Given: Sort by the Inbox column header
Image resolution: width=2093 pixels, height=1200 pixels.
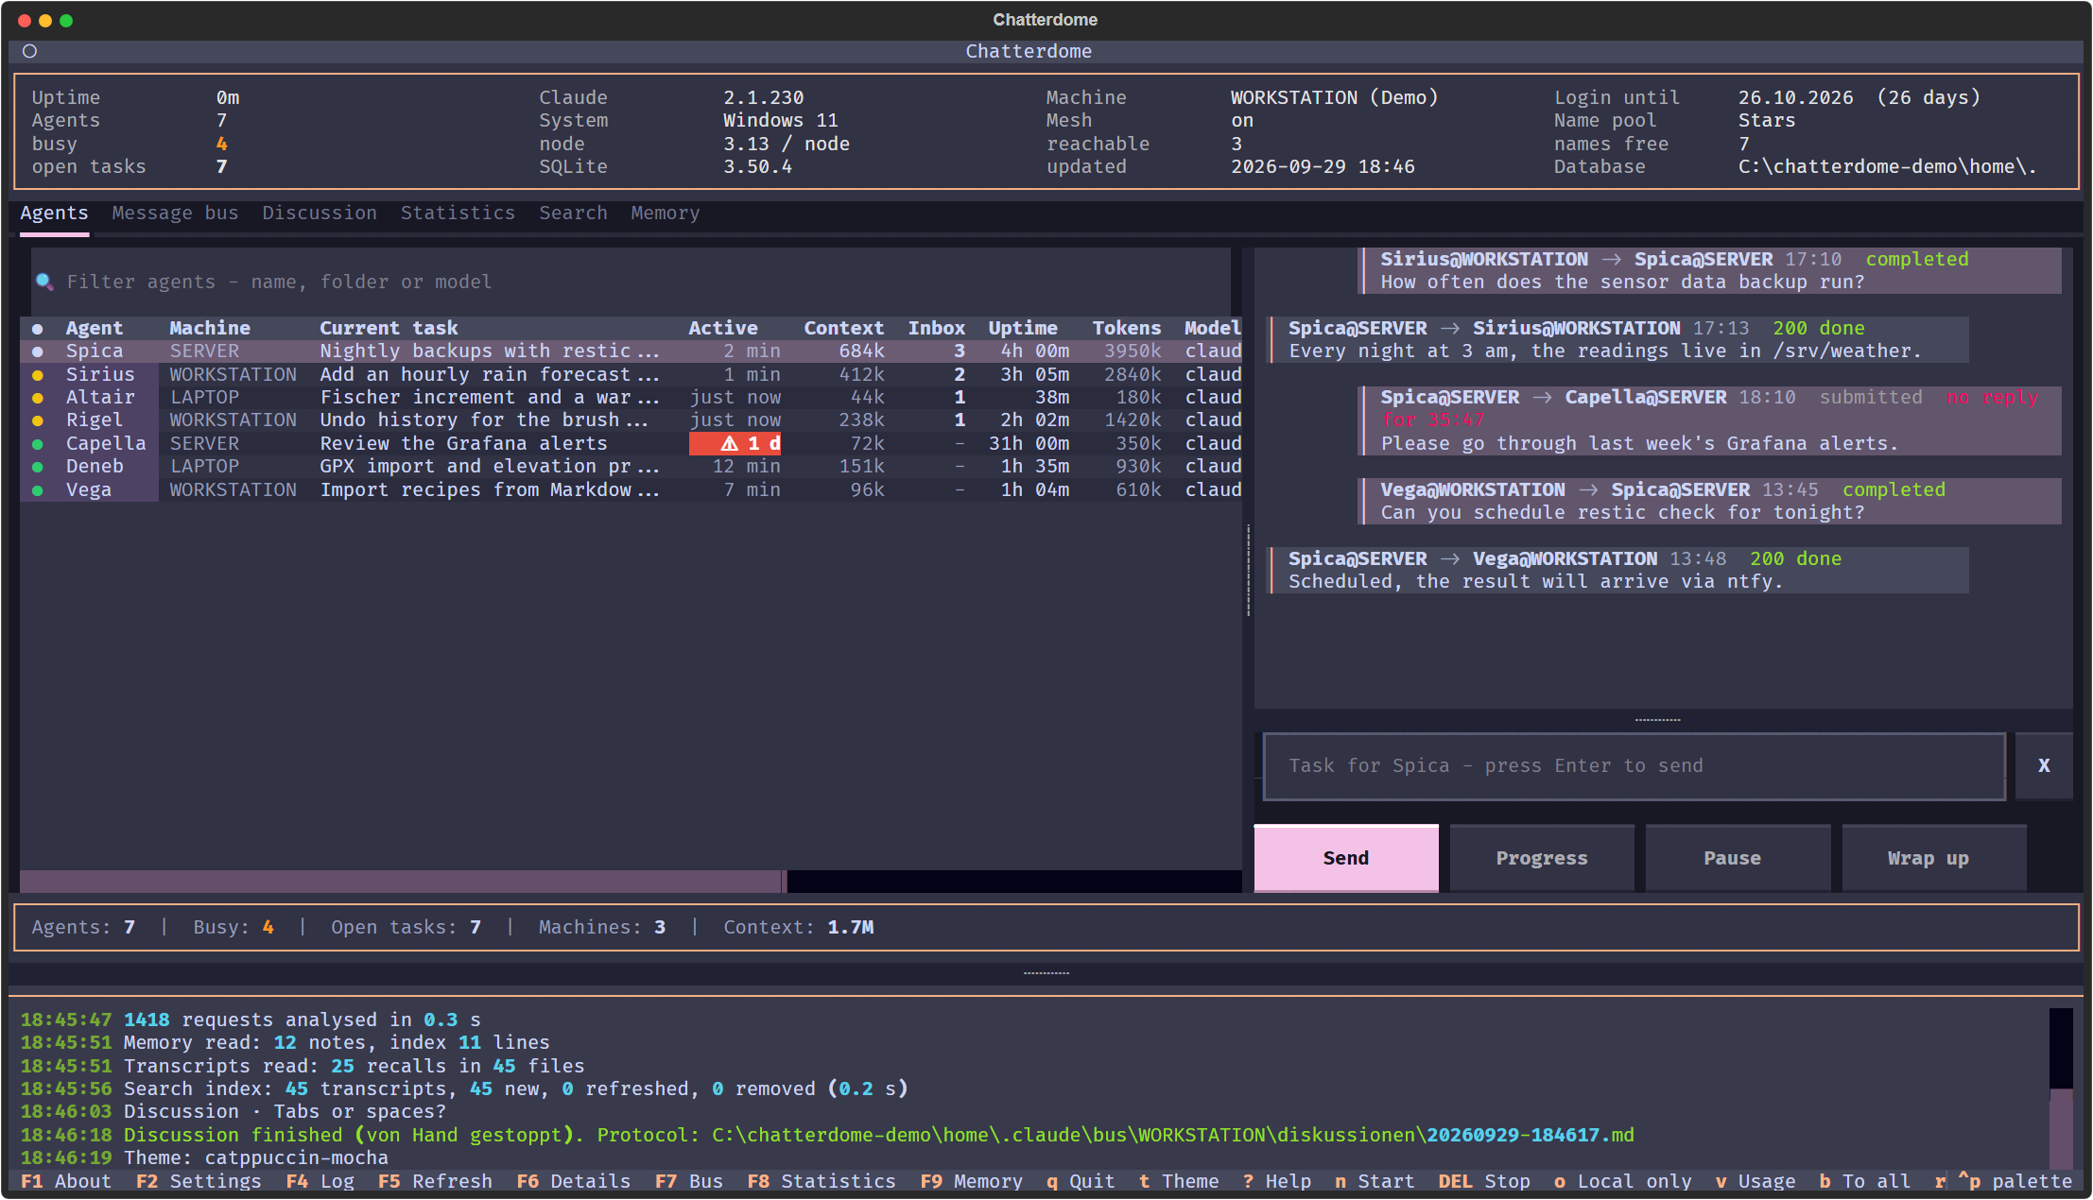Looking at the screenshot, I should [x=937, y=329].
